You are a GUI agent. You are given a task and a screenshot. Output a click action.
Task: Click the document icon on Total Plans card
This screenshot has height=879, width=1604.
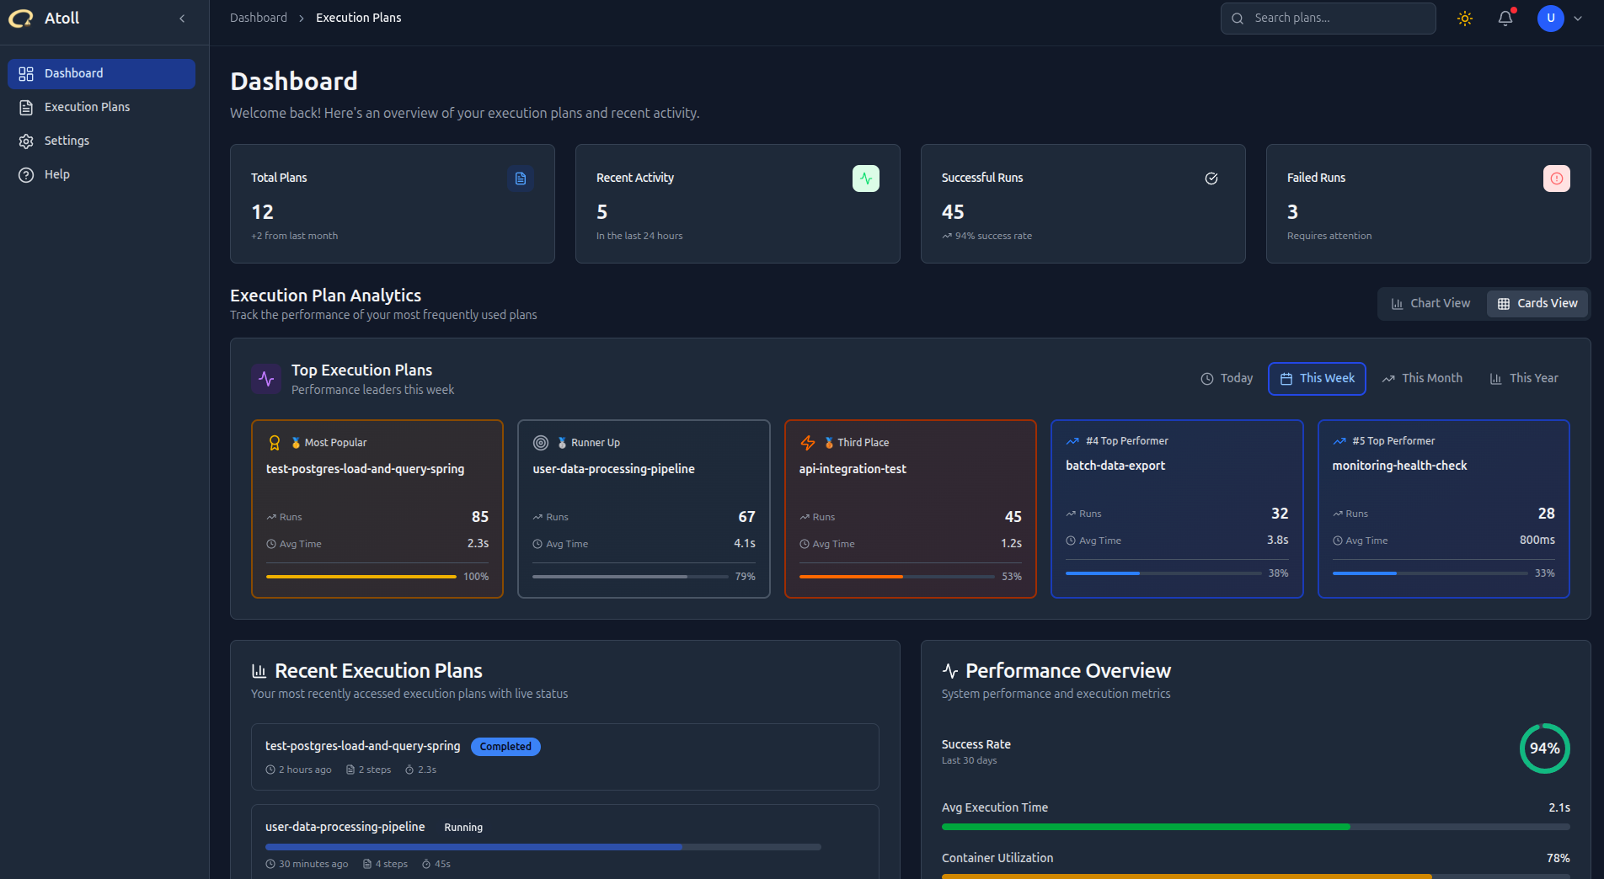(520, 178)
